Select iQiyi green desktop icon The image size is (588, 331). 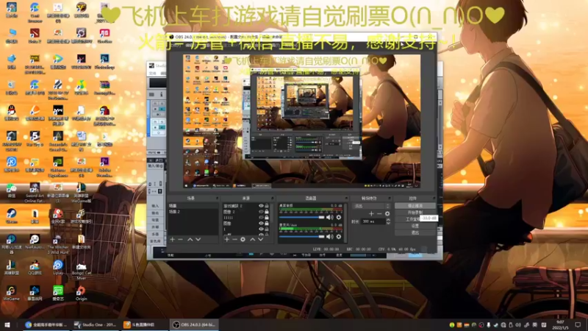point(58,293)
